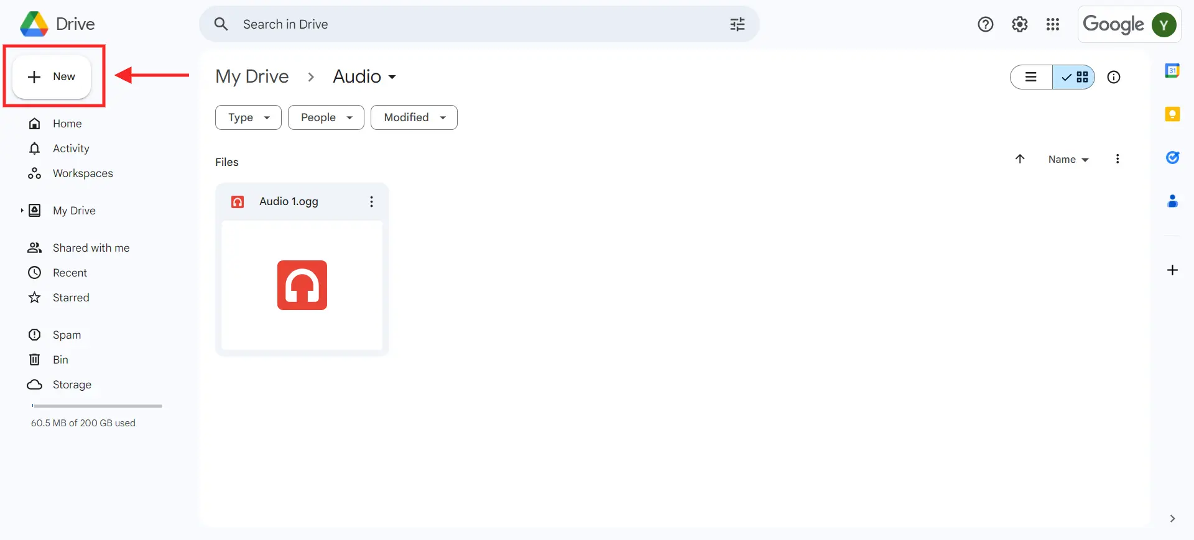Viewport: 1194px width, 540px height.
Task: Click the storage usage progress bar
Action: click(x=96, y=406)
